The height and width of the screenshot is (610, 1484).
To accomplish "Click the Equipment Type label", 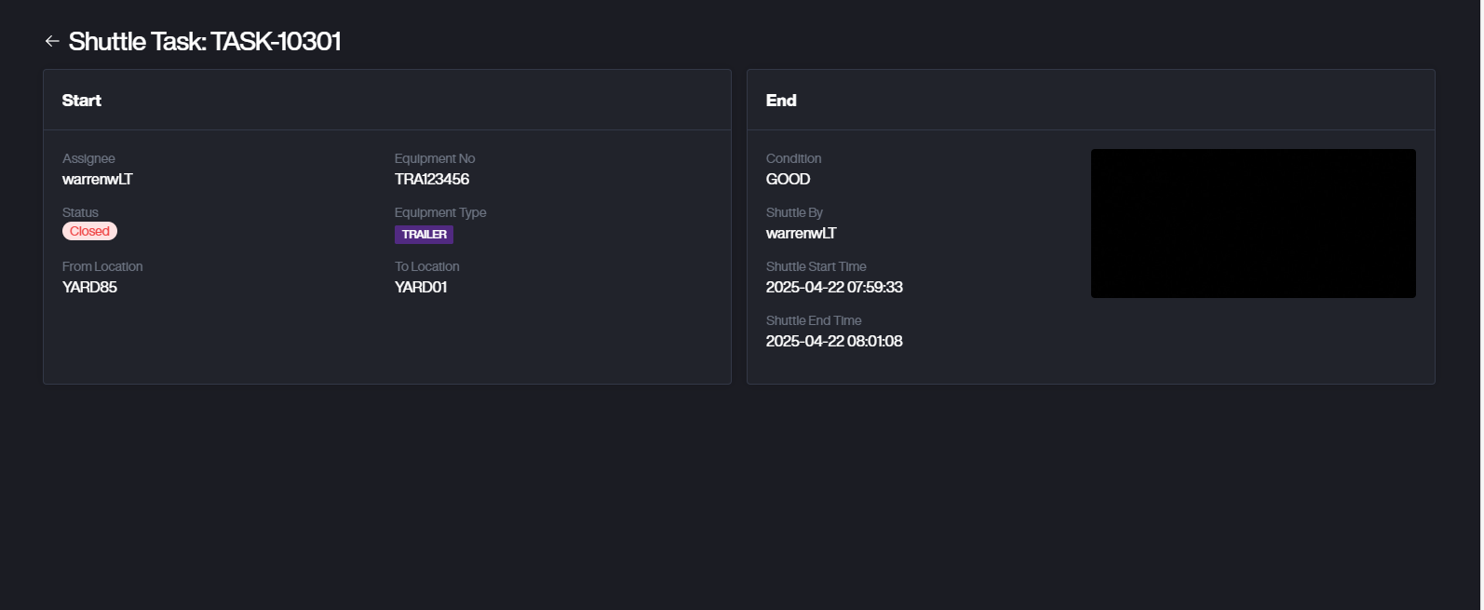I will 440,212.
